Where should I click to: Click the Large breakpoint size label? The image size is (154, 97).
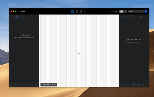click(x=49, y=85)
